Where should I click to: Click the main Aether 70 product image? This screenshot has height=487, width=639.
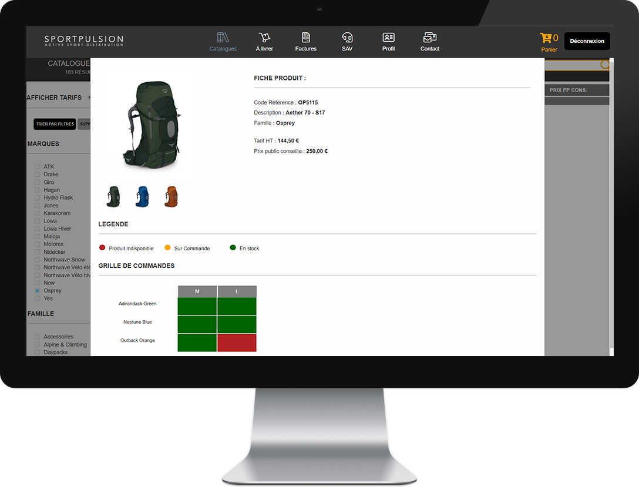(152, 125)
